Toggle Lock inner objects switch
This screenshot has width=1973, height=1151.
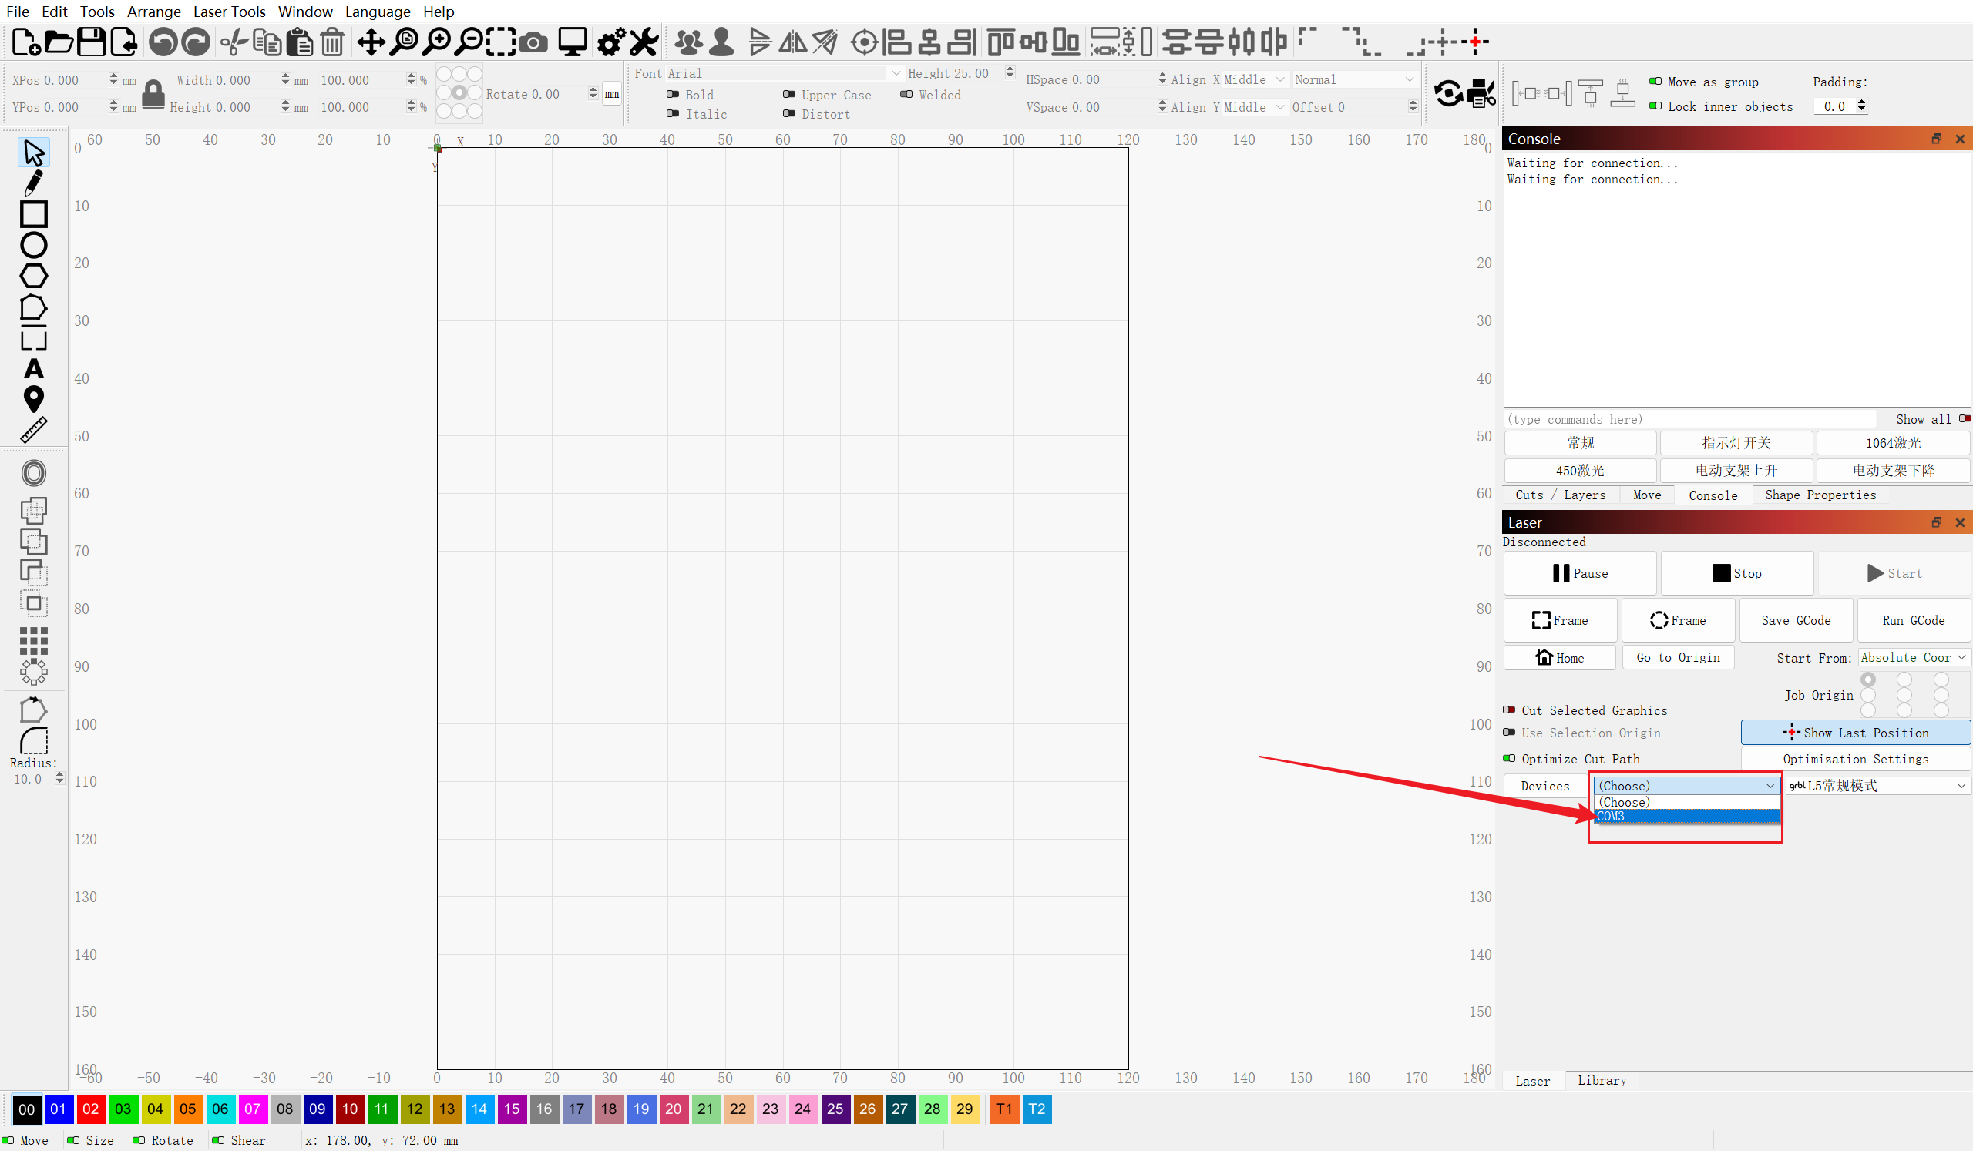[1655, 106]
